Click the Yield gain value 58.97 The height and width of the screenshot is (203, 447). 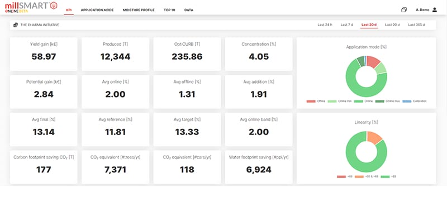pyautogui.click(x=44, y=56)
